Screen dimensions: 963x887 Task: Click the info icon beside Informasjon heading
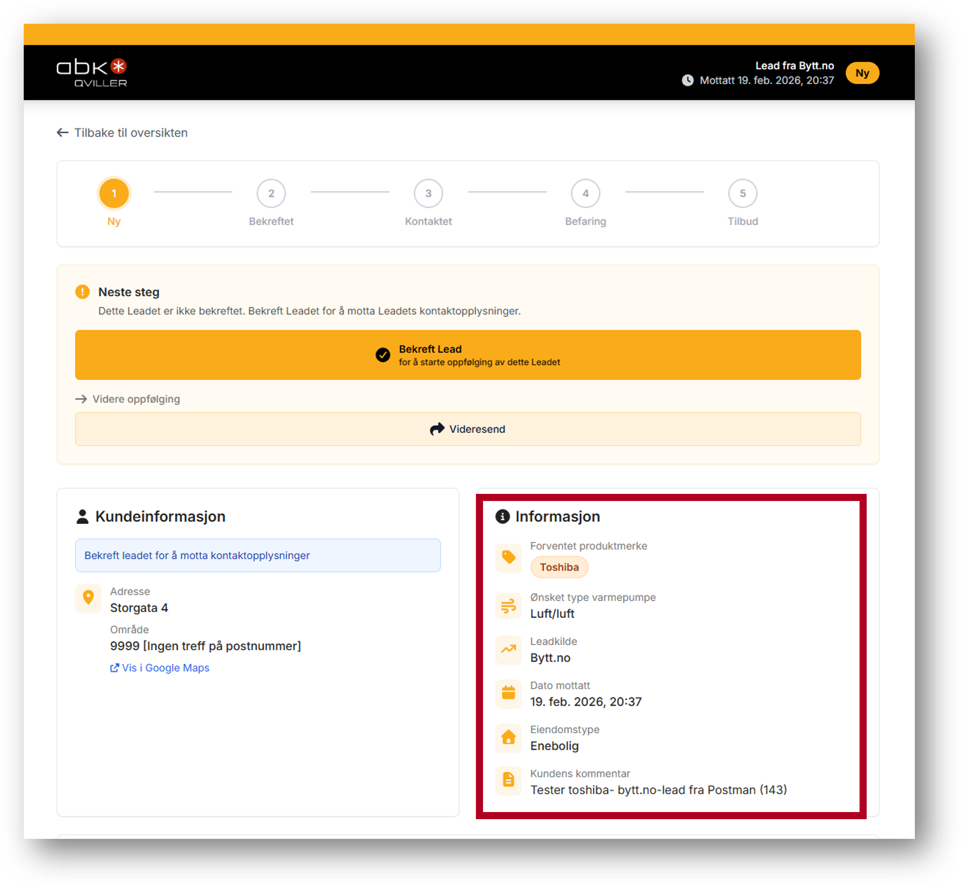502,517
